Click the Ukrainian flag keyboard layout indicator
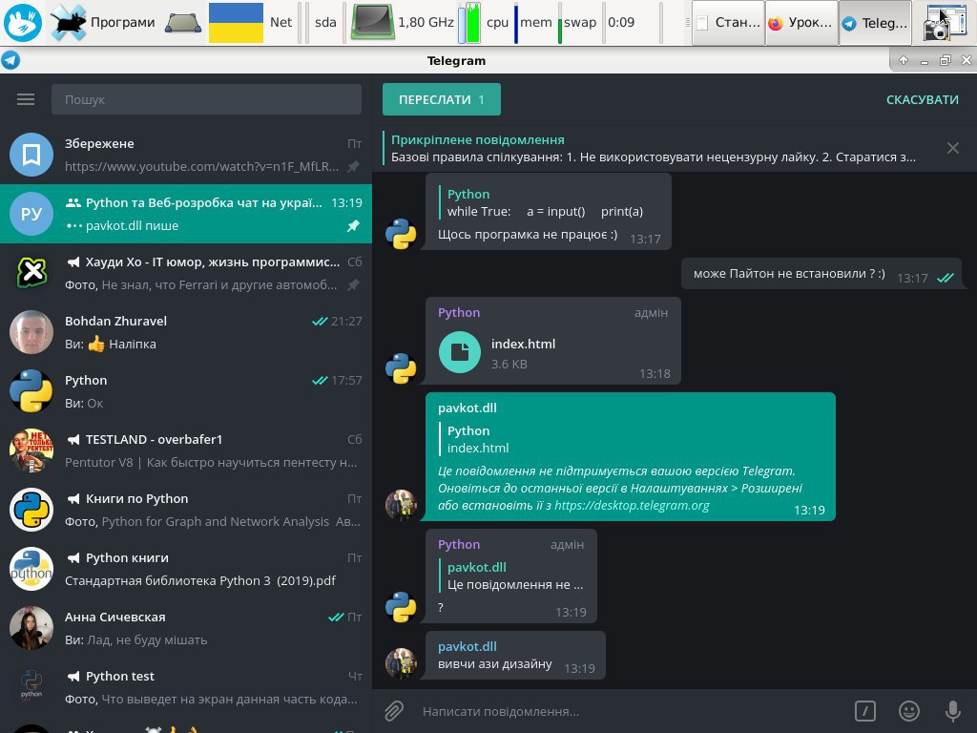Image resolution: width=977 pixels, height=733 pixels. click(236, 23)
